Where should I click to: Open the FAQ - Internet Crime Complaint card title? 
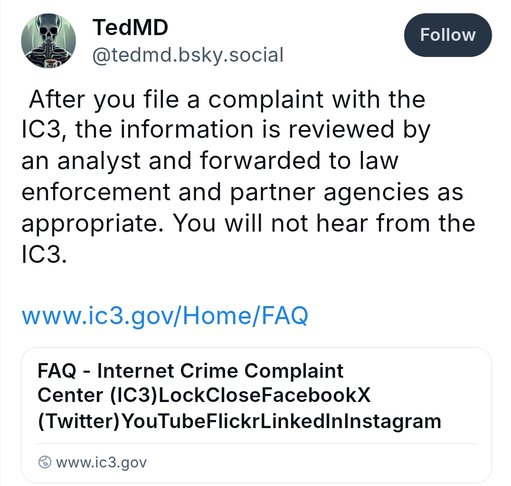[190, 371]
